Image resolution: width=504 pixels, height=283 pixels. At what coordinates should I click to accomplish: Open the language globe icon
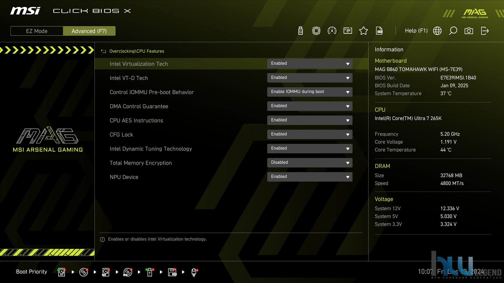(437, 31)
